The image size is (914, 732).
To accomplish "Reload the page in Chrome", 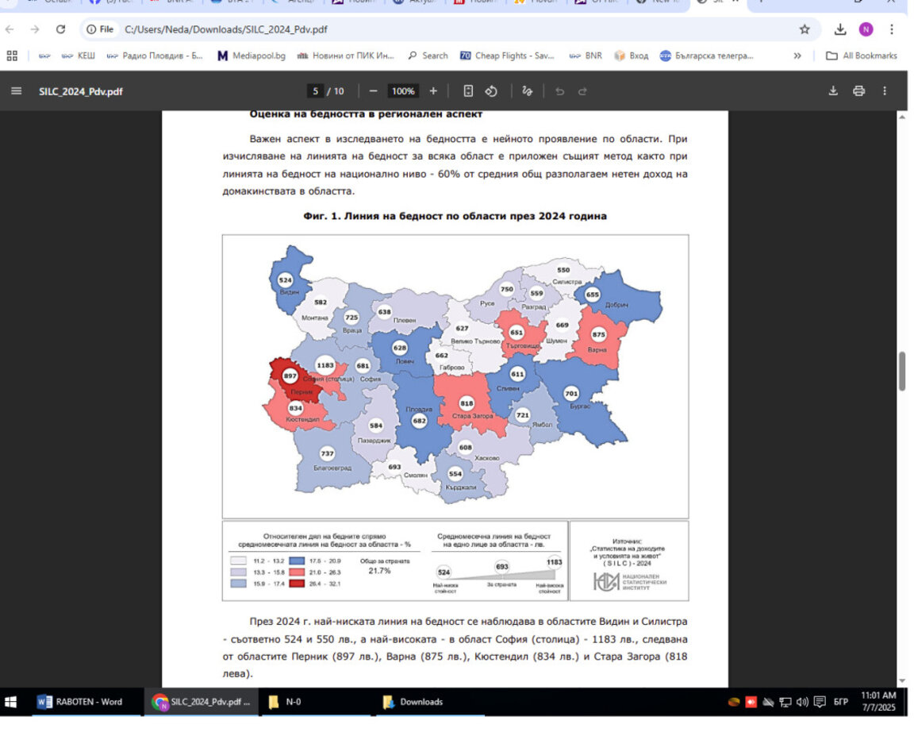I will [60, 29].
